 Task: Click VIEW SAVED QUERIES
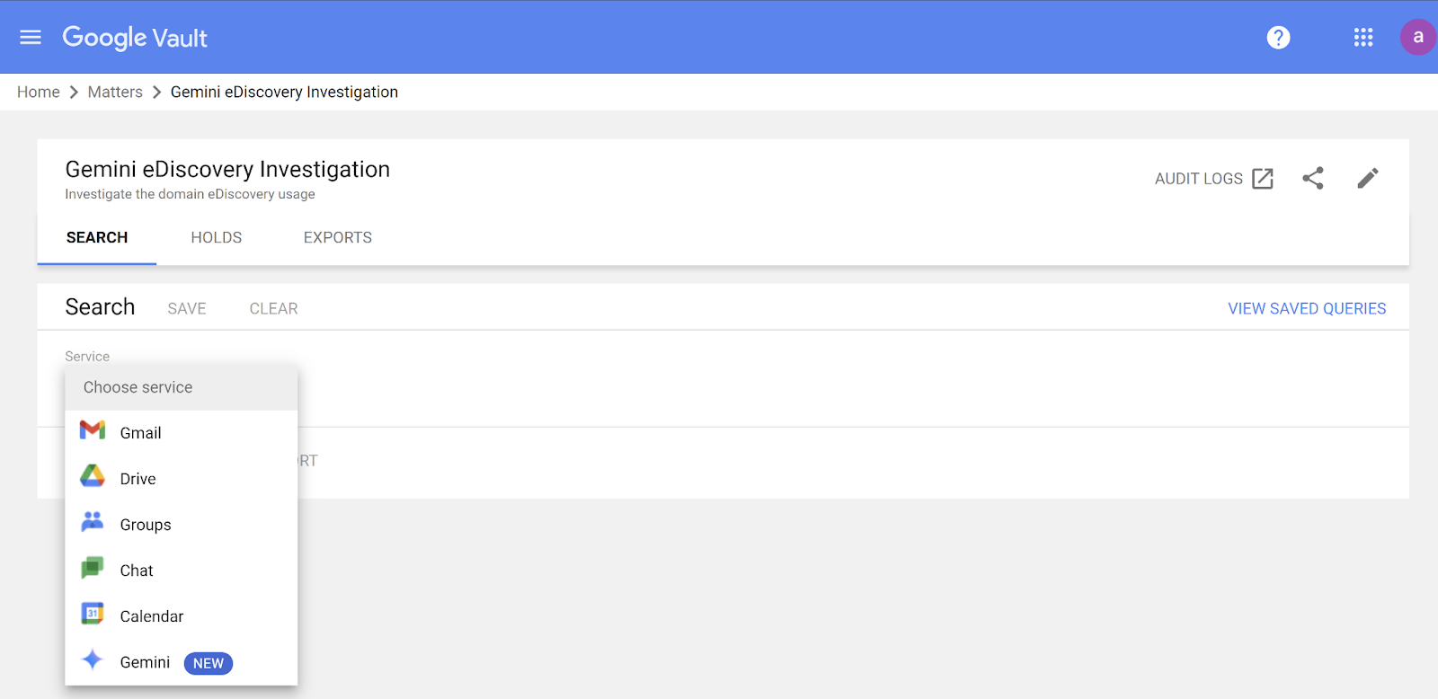click(x=1307, y=308)
